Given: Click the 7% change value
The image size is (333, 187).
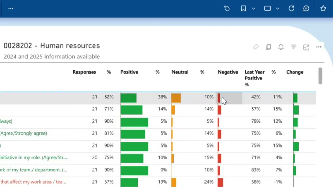Looking at the screenshot, I should pos(279,170).
